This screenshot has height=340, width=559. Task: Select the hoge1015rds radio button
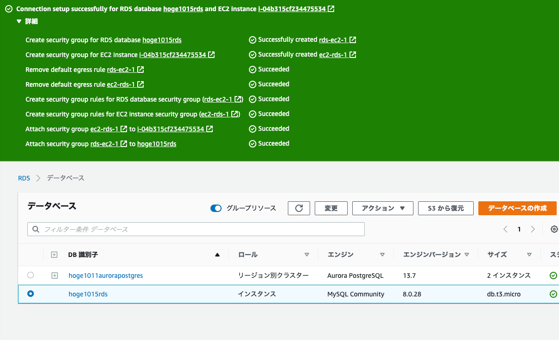(x=31, y=294)
